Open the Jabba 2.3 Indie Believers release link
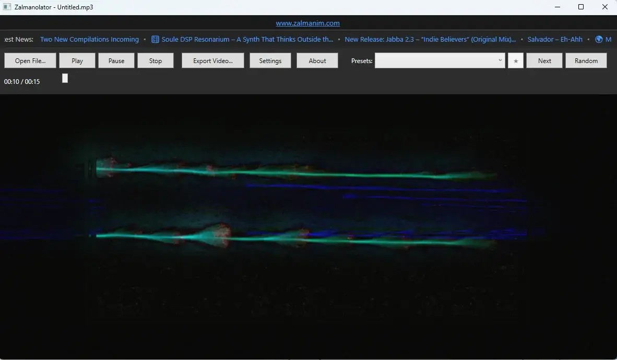The width and height of the screenshot is (617, 360). 430,40
